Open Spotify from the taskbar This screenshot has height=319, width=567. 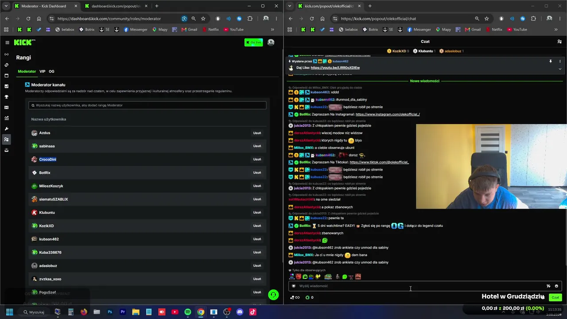tap(188, 312)
